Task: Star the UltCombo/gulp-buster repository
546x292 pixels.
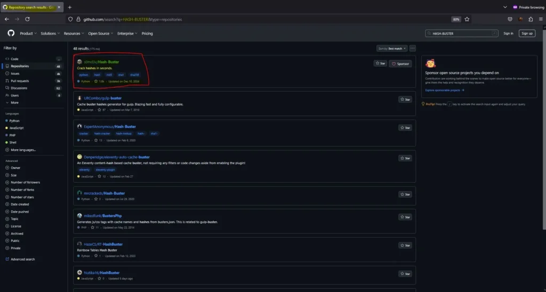Action: point(405,100)
